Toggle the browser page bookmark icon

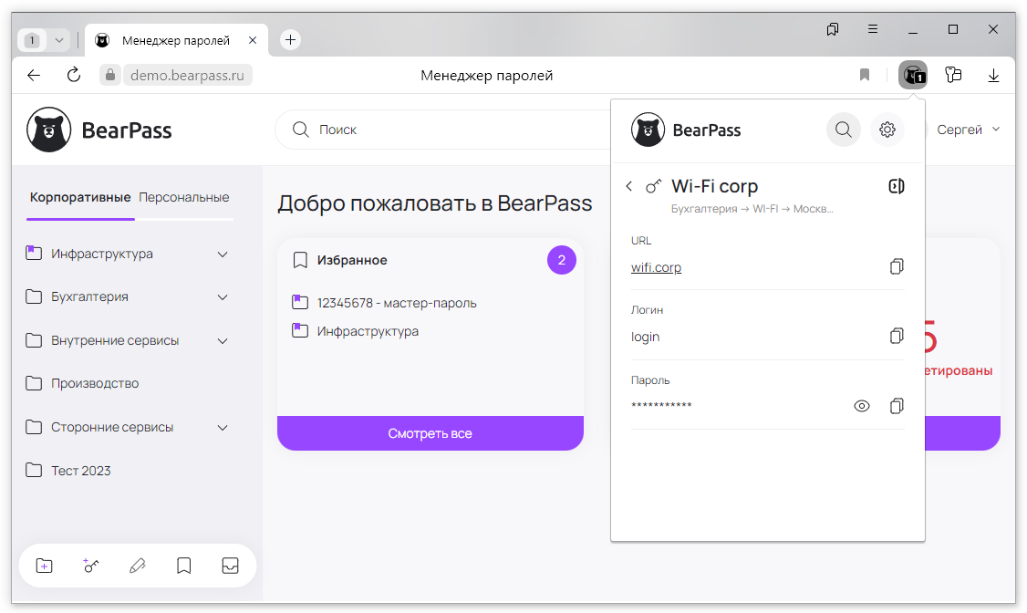[865, 75]
